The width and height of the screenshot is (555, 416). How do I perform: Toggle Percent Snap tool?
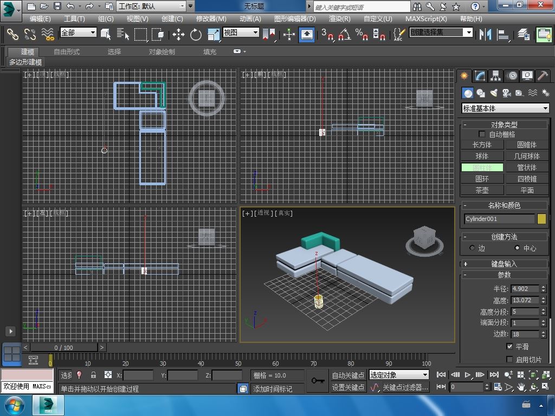coord(362,34)
